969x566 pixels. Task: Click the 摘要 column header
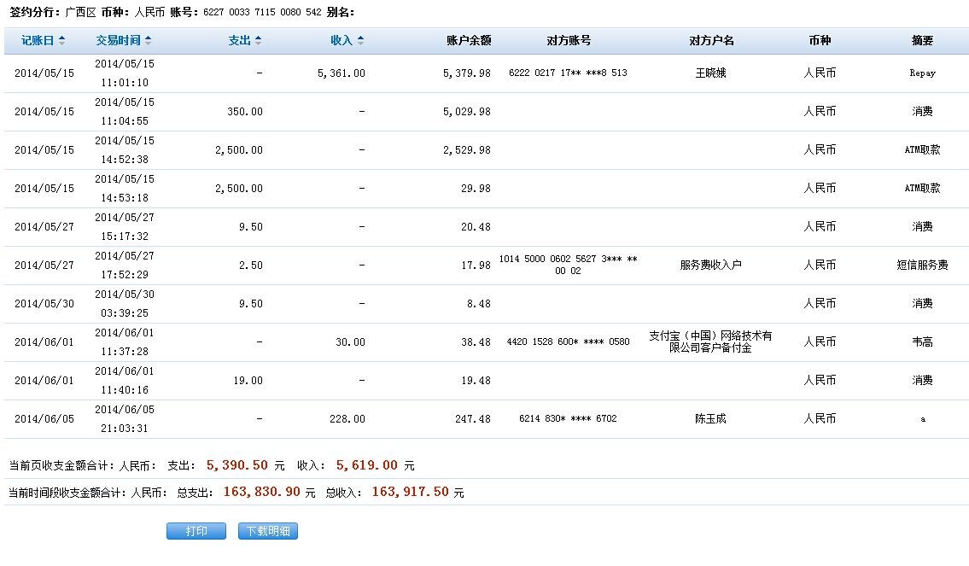[x=922, y=41]
